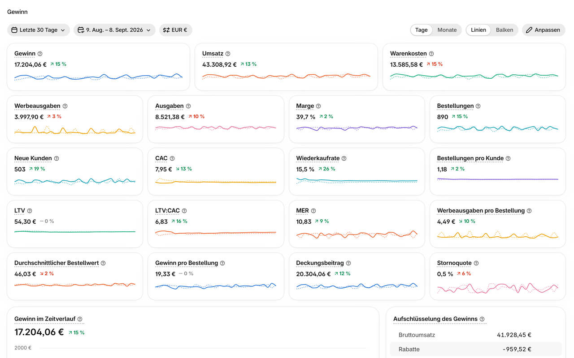Screen dimensions: 574x358
Task: Click the MER sparkline chart
Action: pyautogui.click(x=357, y=234)
